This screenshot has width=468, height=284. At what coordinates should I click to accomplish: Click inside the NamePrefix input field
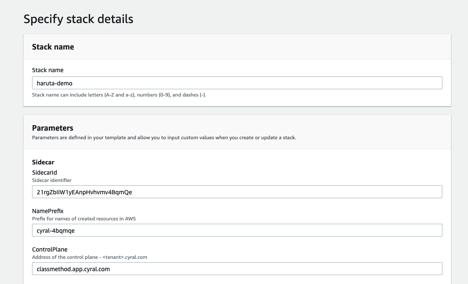coord(237,230)
